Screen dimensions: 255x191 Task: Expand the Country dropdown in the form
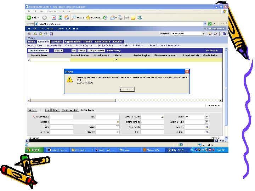(x=118, y=132)
